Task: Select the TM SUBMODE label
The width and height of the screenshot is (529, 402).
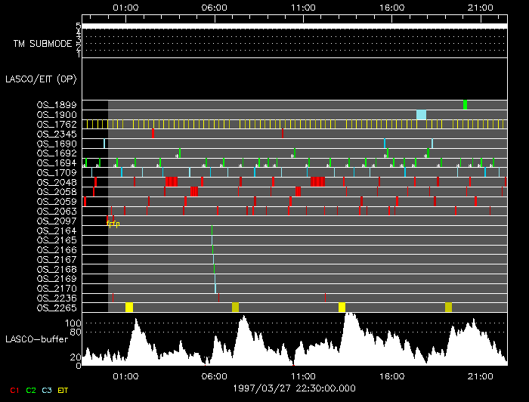Action: 42,44
